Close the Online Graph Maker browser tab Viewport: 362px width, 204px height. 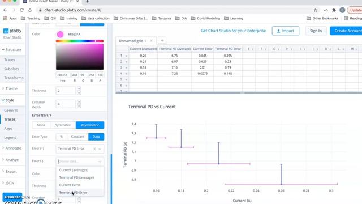[x=77, y=1]
